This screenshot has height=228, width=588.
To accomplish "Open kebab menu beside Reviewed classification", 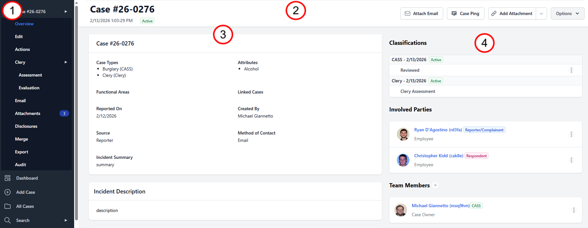I will tap(571, 70).
